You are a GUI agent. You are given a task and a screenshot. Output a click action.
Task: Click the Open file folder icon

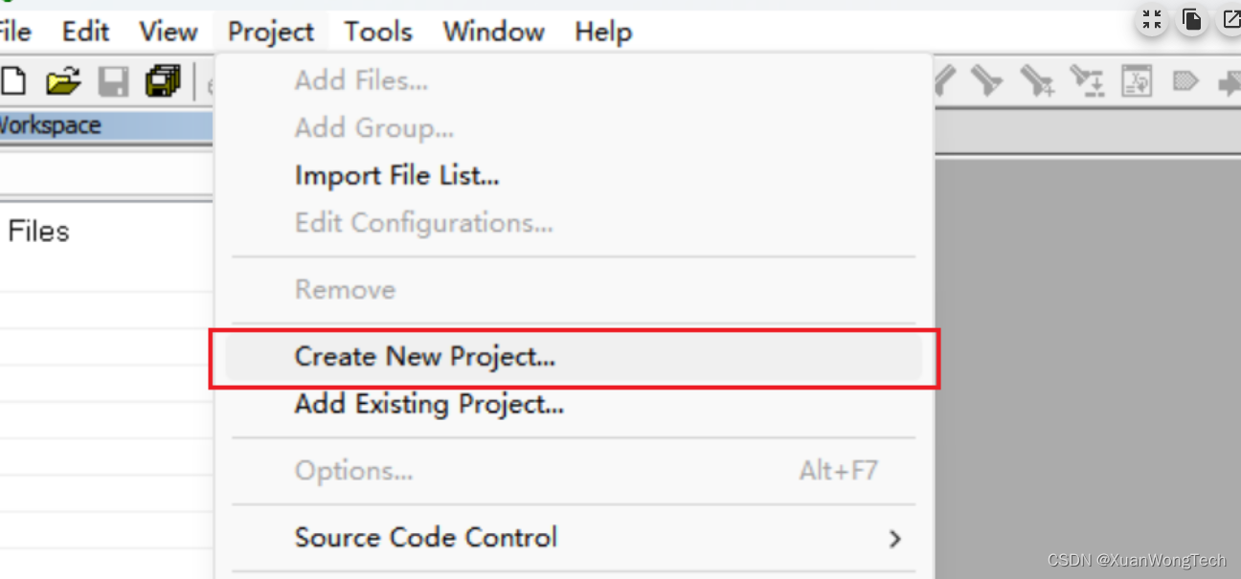62,82
